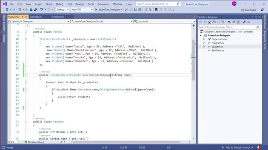Open the LearnFuncDelegate project navigation dropdown
The image size is (268, 150).
point(39,21)
